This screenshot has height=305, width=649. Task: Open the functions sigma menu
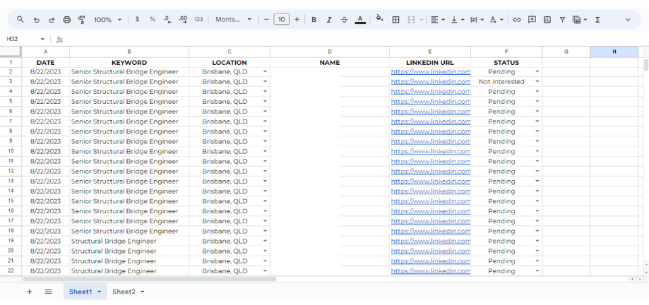point(597,20)
